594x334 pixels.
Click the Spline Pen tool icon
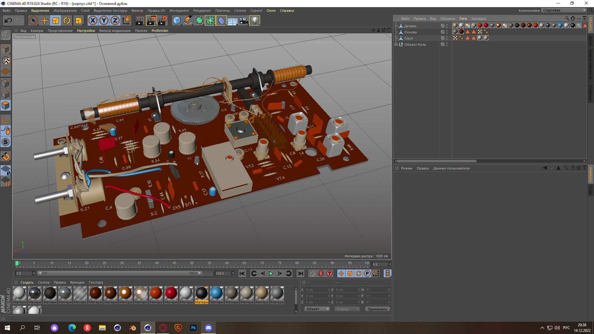tap(188, 21)
